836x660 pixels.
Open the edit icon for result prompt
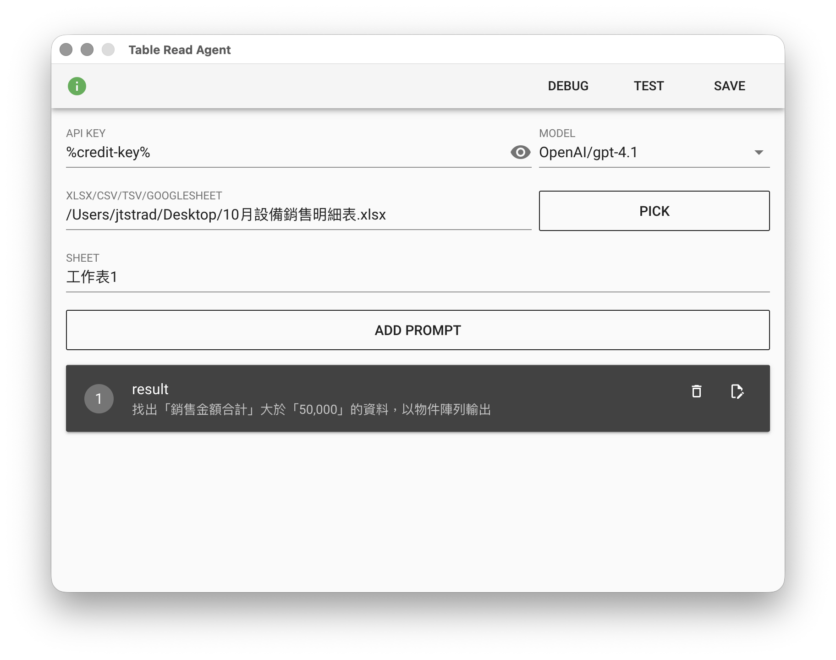point(737,391)
